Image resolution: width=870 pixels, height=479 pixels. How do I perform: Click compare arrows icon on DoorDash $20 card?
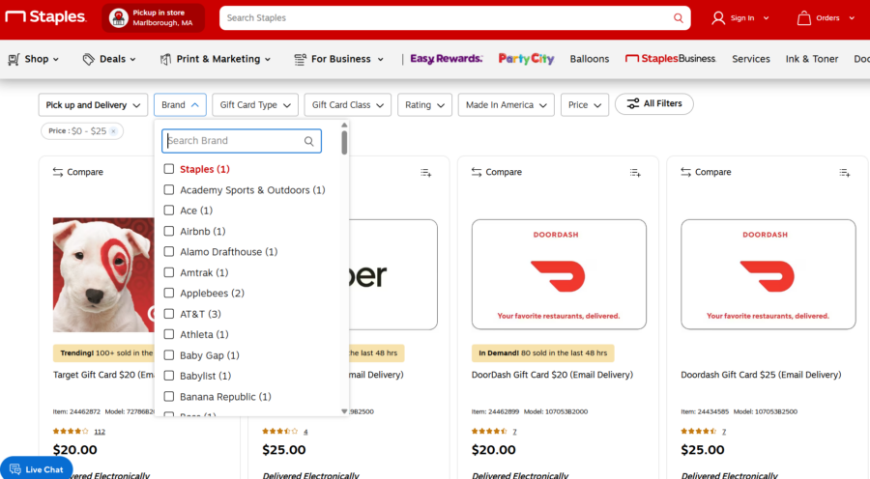click(477, 172)
